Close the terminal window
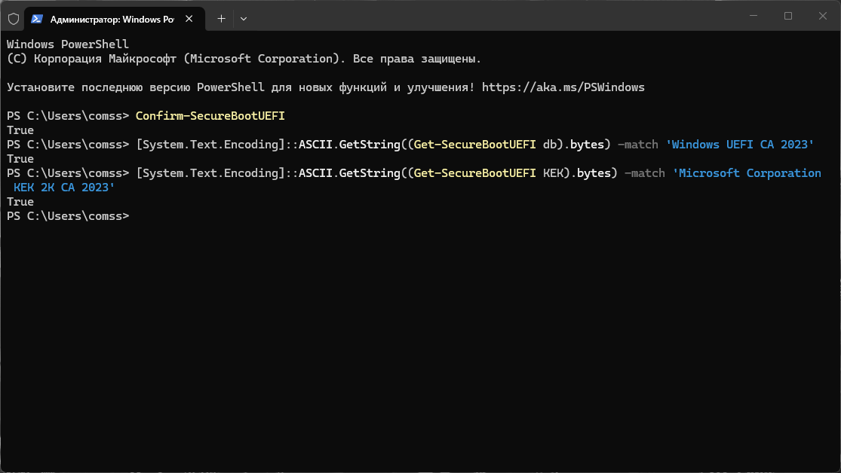Viewport: 841px width, 473px height. (x=822, y=16)
